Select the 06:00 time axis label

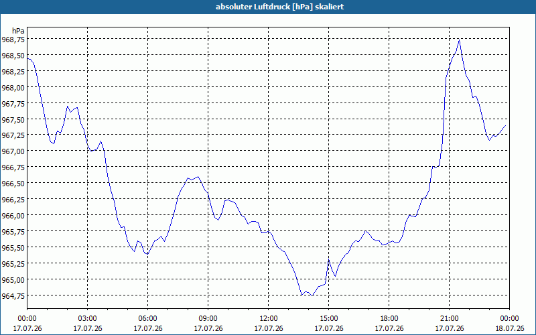coord(147,319)
